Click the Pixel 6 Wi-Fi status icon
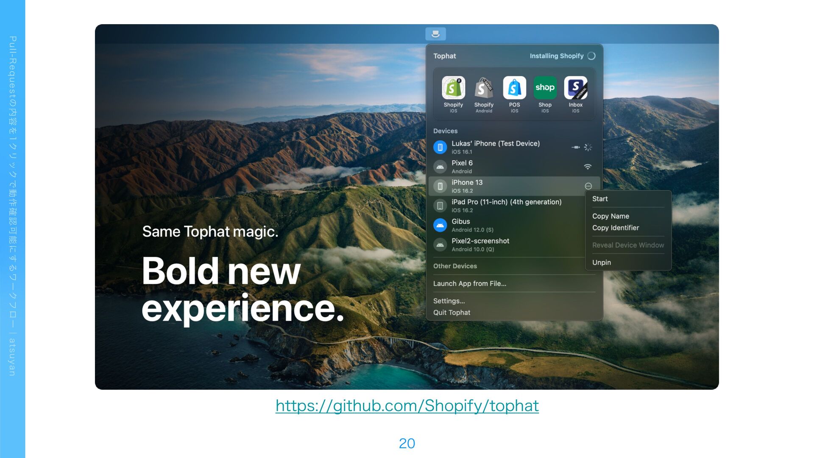The height and width of the screenshot is (458, 814). [x=588, y=167]
